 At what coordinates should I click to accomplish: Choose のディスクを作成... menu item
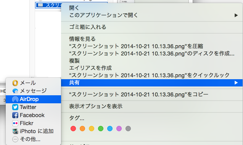point(152,54)
